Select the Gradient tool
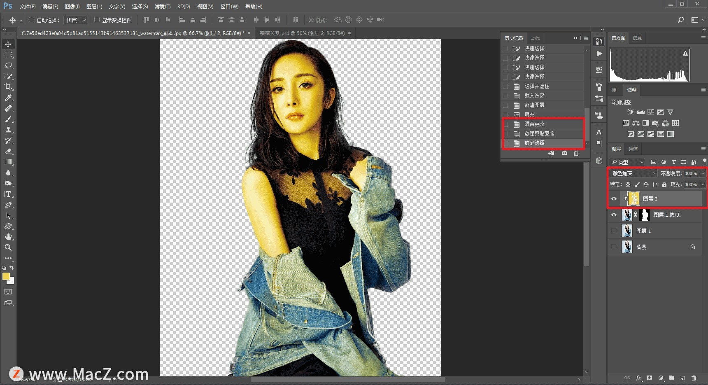This screenshot has height=385, width=708. tap(8, 162)
